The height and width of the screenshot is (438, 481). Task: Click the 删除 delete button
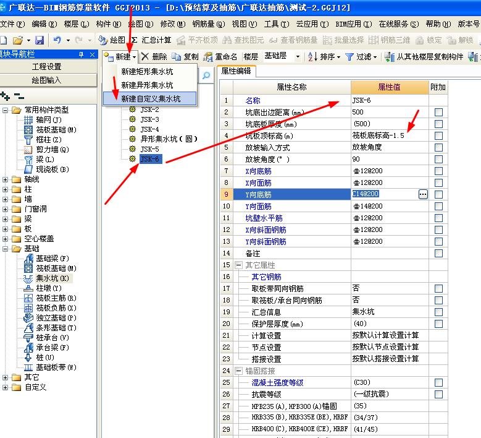[154, 56]
